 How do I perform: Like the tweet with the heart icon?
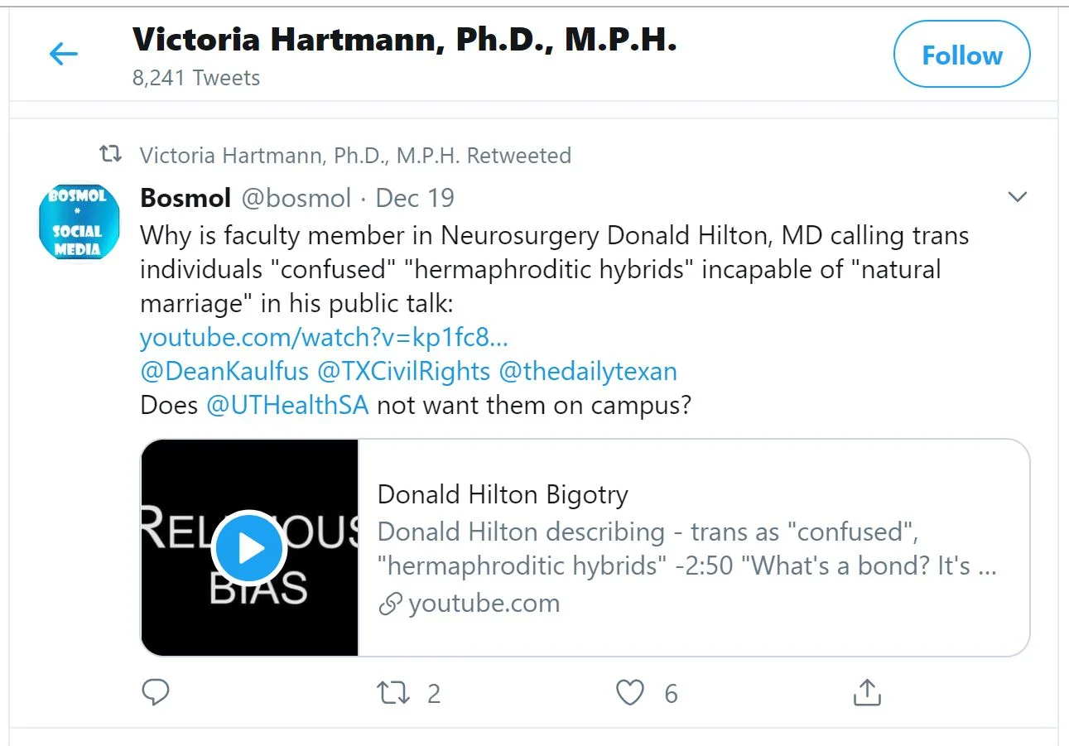click(630, 692)
